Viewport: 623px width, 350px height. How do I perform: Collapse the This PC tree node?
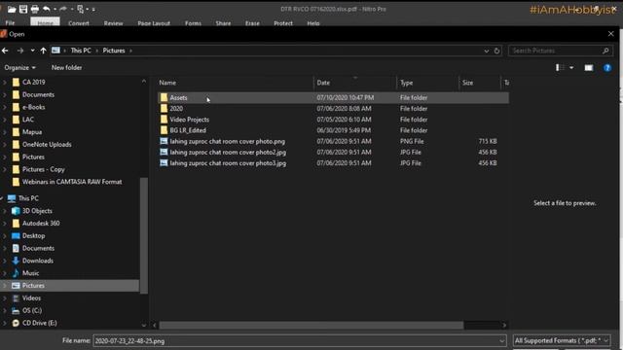pyautogui.click(x=2, y=198)
